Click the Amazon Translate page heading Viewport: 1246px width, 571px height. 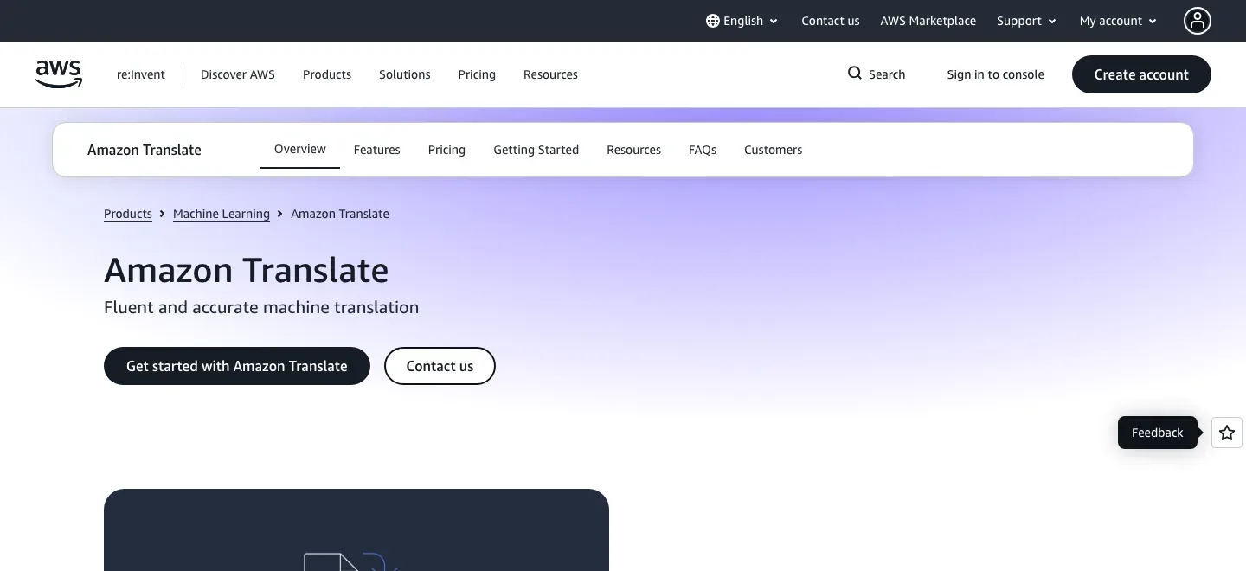pos(247,270)
